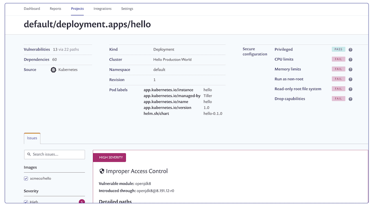The image size is (373, 206).
Task: Open the Reports tab
Action: (x=55, y=9)
